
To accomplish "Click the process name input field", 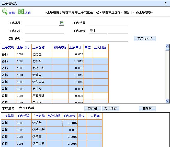I will pos(44,31).
